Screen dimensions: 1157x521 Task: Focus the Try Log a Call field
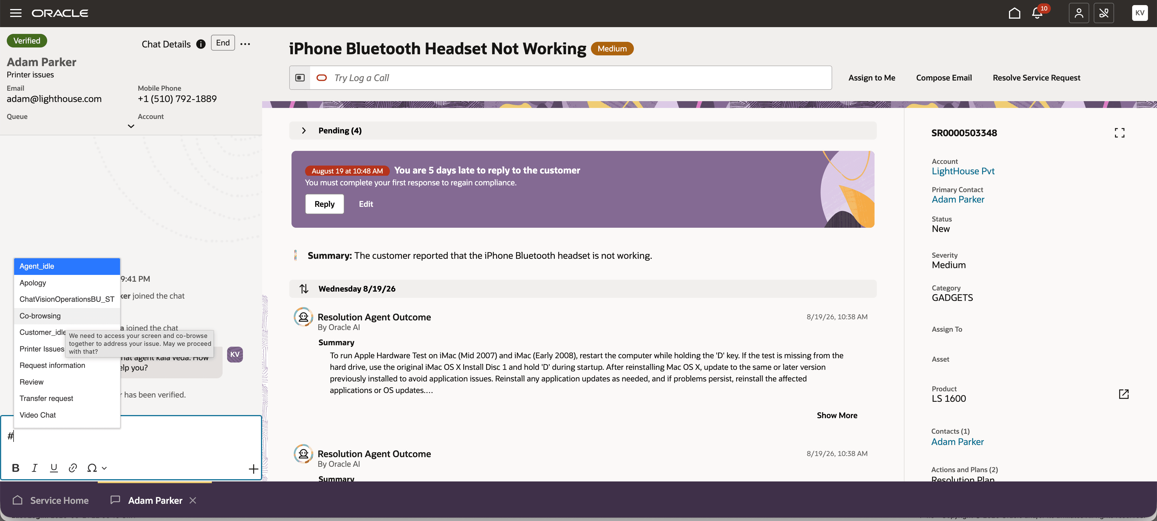click(570, 78)
